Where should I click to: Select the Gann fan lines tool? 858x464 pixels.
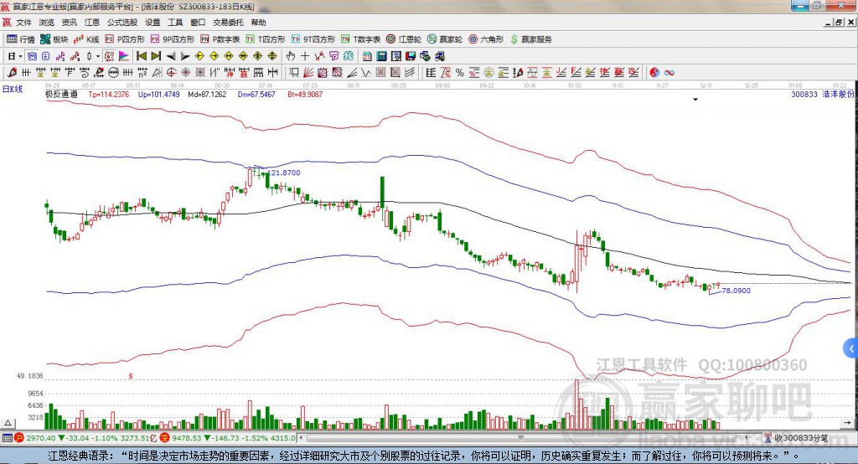click(308, 72)
